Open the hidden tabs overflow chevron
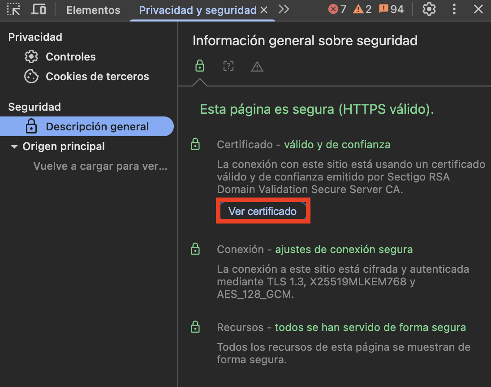Viewport: 491px width, 387px height. (284, 9)
